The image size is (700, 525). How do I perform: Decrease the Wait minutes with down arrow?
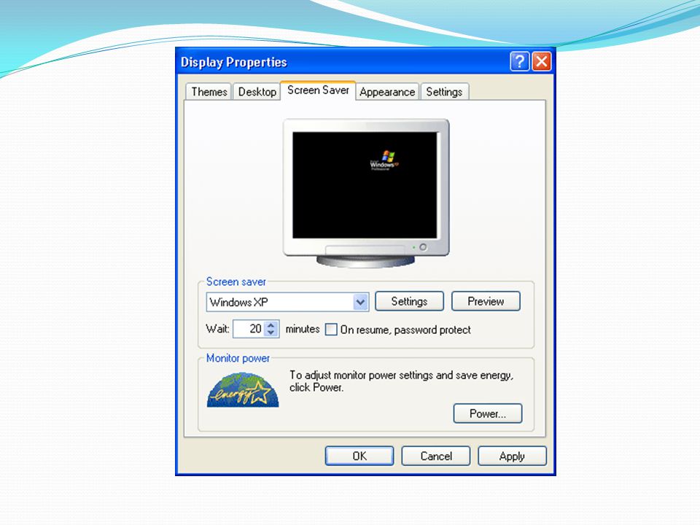click(271, 332)
